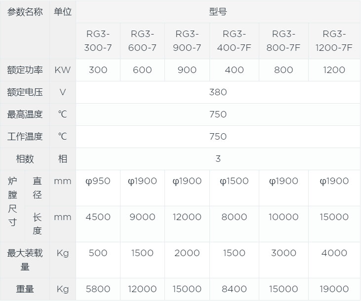Click the phase count value 3
Image resolution: width=361 pixels, height=301 pixels.
(x=218, y=159)
